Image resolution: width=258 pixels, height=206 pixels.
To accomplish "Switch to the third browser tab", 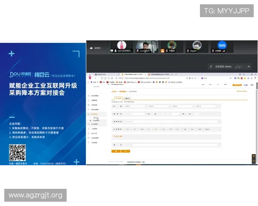I will coord(160,74).
